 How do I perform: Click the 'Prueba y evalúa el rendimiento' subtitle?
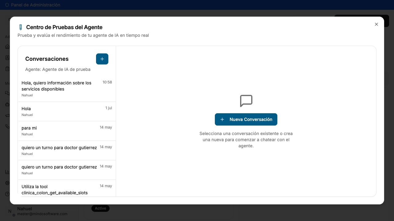tap(83, 35)
